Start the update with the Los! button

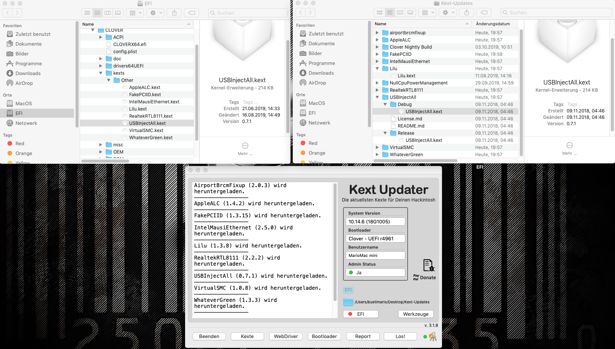click(x=400, y=337)
